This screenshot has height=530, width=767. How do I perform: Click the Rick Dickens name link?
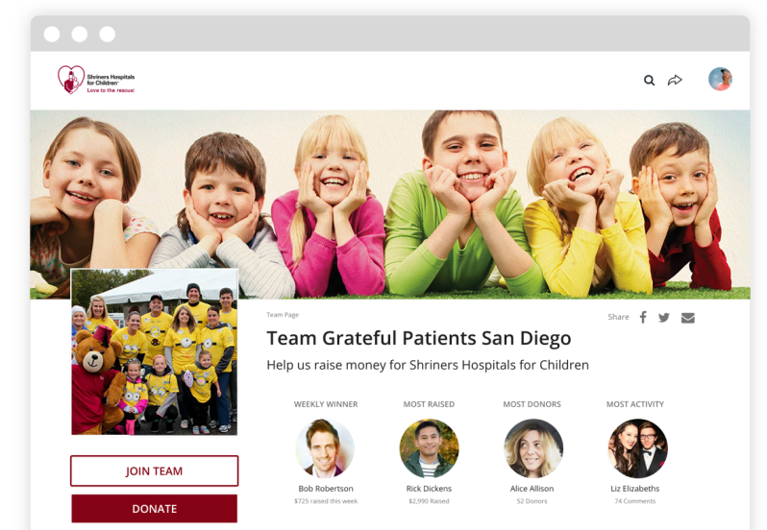pos(429,489)
